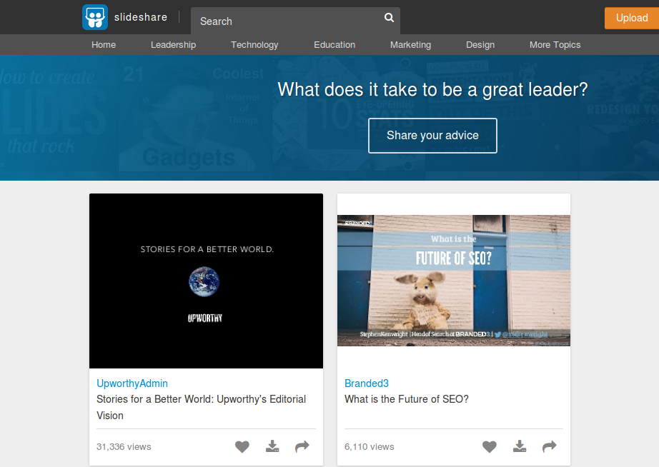Download the Upworthy Stories presentation

coord(272,446)
